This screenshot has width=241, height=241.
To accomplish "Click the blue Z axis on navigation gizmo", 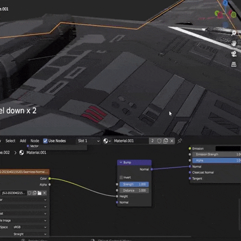I will coord(225,3).
